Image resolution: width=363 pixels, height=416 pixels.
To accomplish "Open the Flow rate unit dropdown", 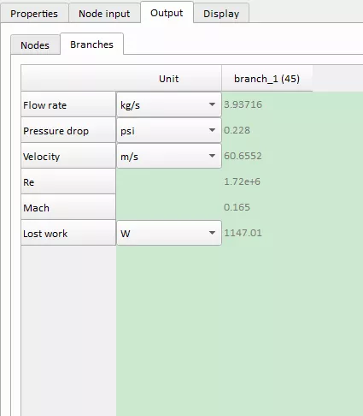I will click(169, 104).
